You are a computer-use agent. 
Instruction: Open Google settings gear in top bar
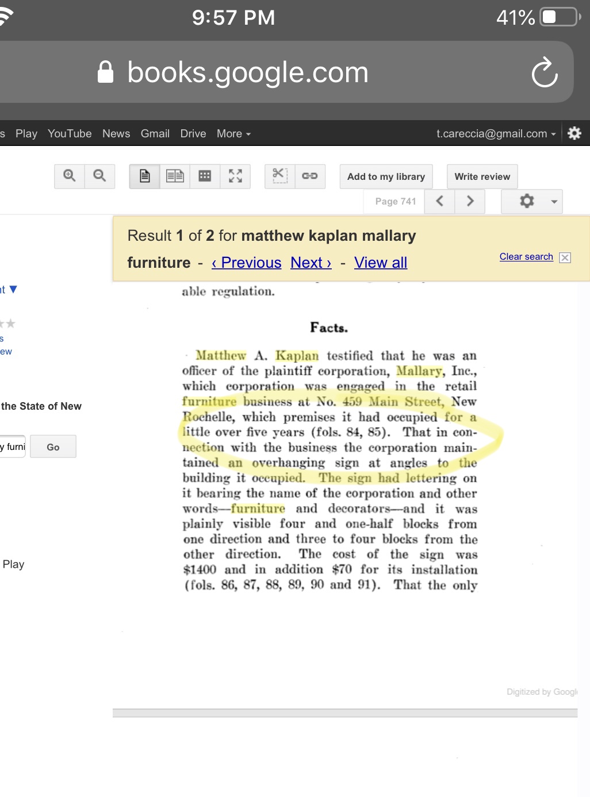[574, 133]
